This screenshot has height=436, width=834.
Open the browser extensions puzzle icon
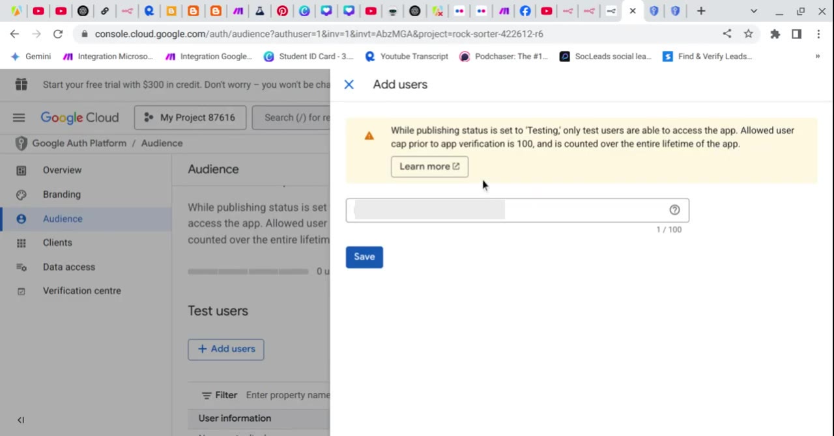[x=775, y=34]
